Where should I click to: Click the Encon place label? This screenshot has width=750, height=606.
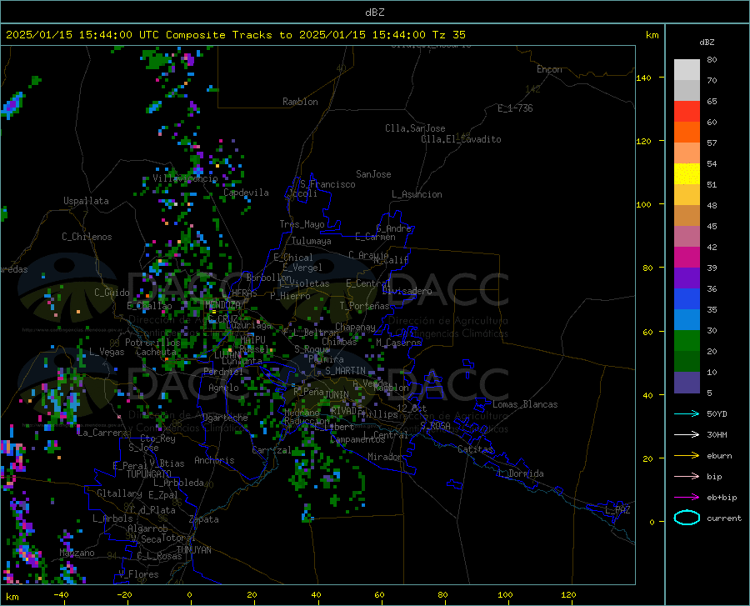click(x=549, y=69)
